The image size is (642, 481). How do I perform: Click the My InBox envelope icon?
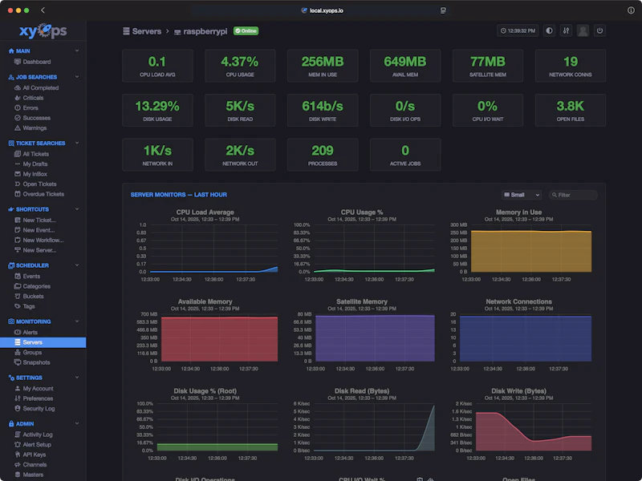17,174
